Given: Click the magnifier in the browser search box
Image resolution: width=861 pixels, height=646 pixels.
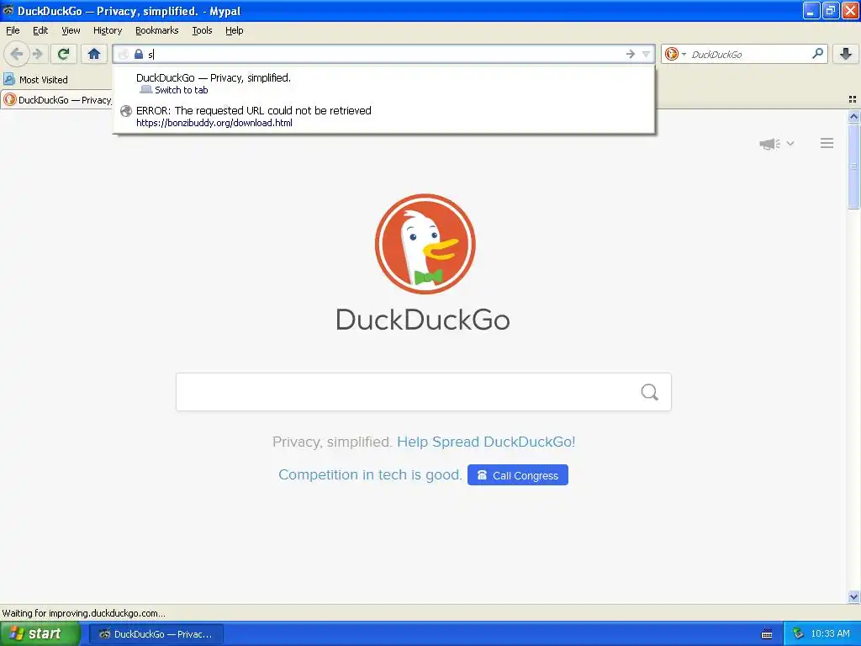Looking at the screenshot, I should tap(817, 54).
